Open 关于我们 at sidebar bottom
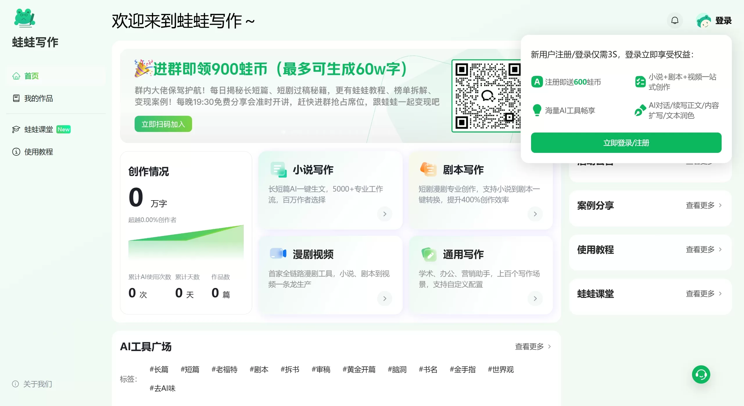This screenshot has height=406, width=744. 32,384
